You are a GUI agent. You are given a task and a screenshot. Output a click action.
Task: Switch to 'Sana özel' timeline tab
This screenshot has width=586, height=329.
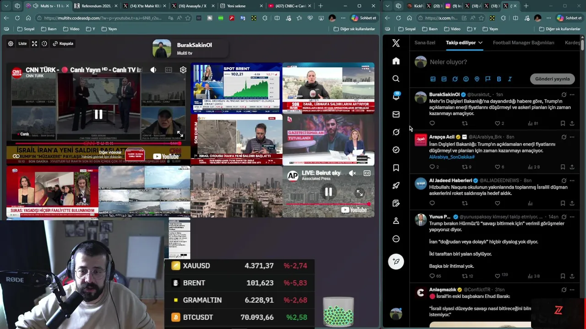[425, 42]
